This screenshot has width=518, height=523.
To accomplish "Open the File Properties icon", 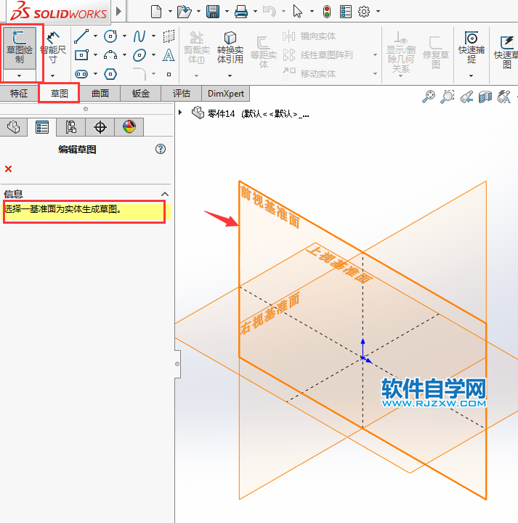I will [346, 12].
